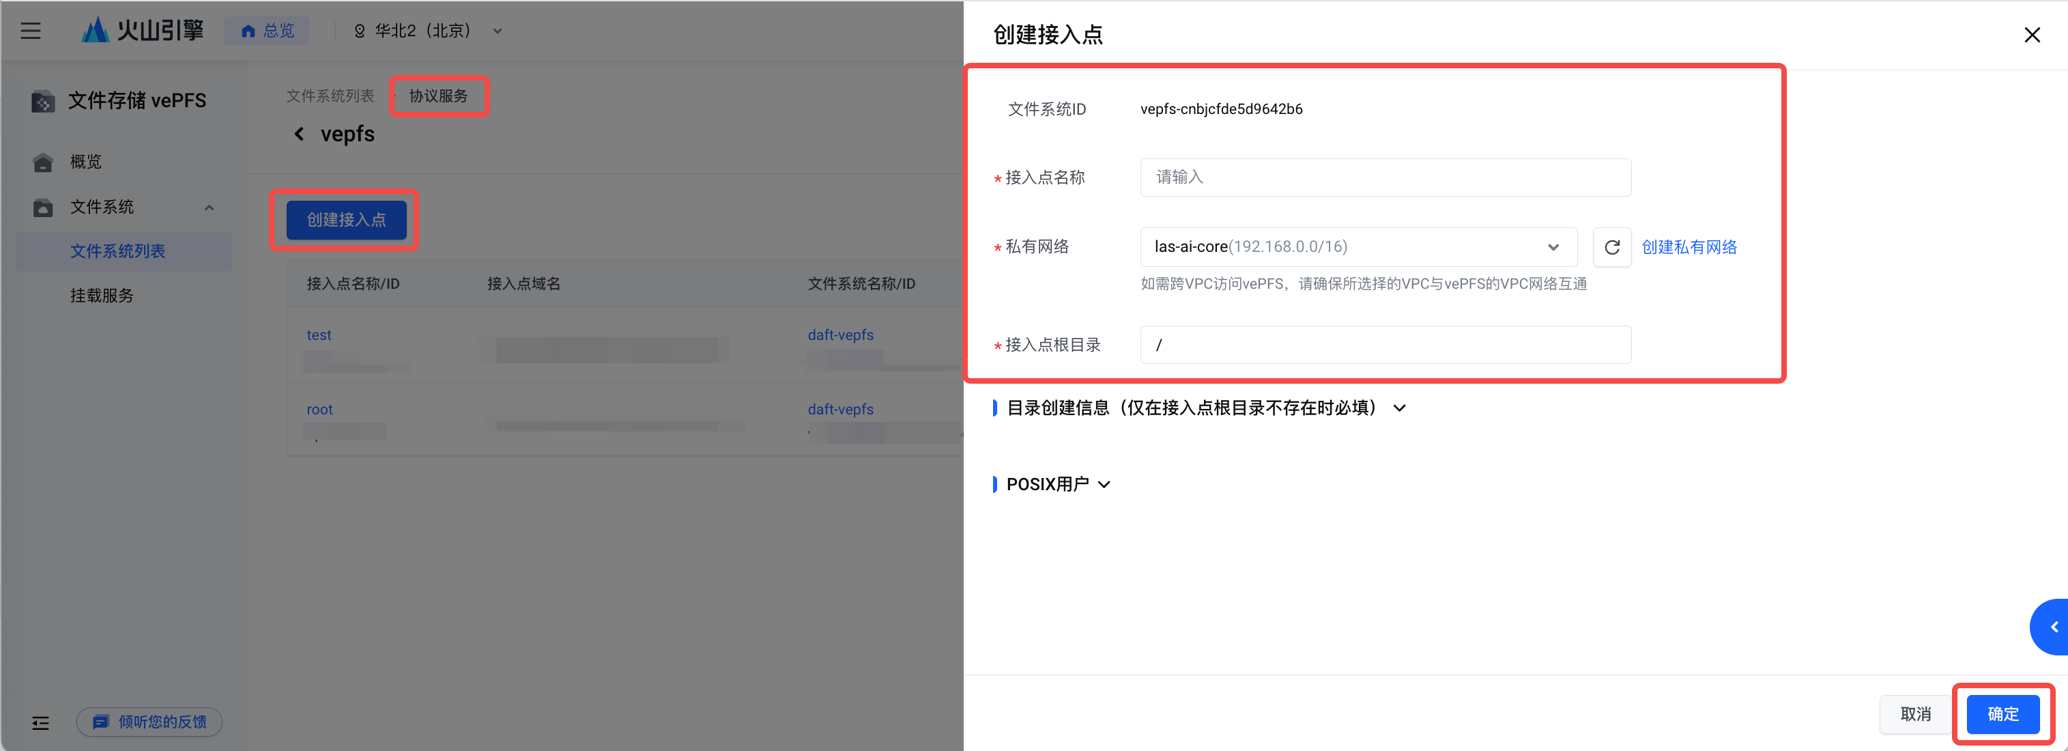Open the hamburger menu icon
The image size is (2068, 751).
tap(31, 31)
